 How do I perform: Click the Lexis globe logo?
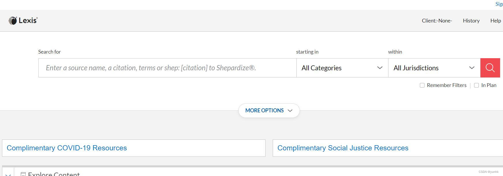13,20
